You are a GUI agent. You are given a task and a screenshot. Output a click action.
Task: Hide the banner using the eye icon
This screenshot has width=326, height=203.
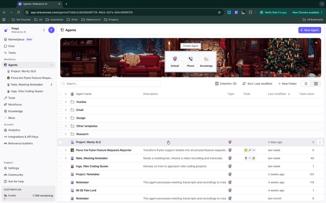[316, 43]
